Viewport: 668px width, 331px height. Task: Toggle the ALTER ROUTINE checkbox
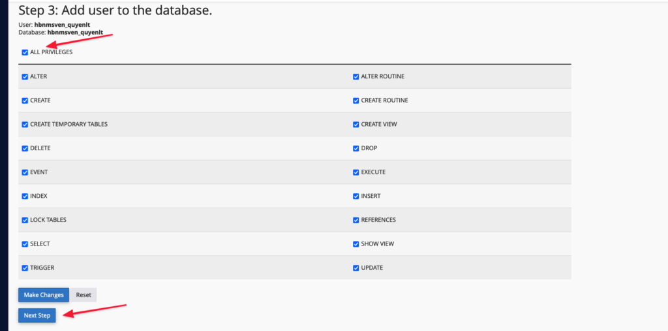coord(356,77)
